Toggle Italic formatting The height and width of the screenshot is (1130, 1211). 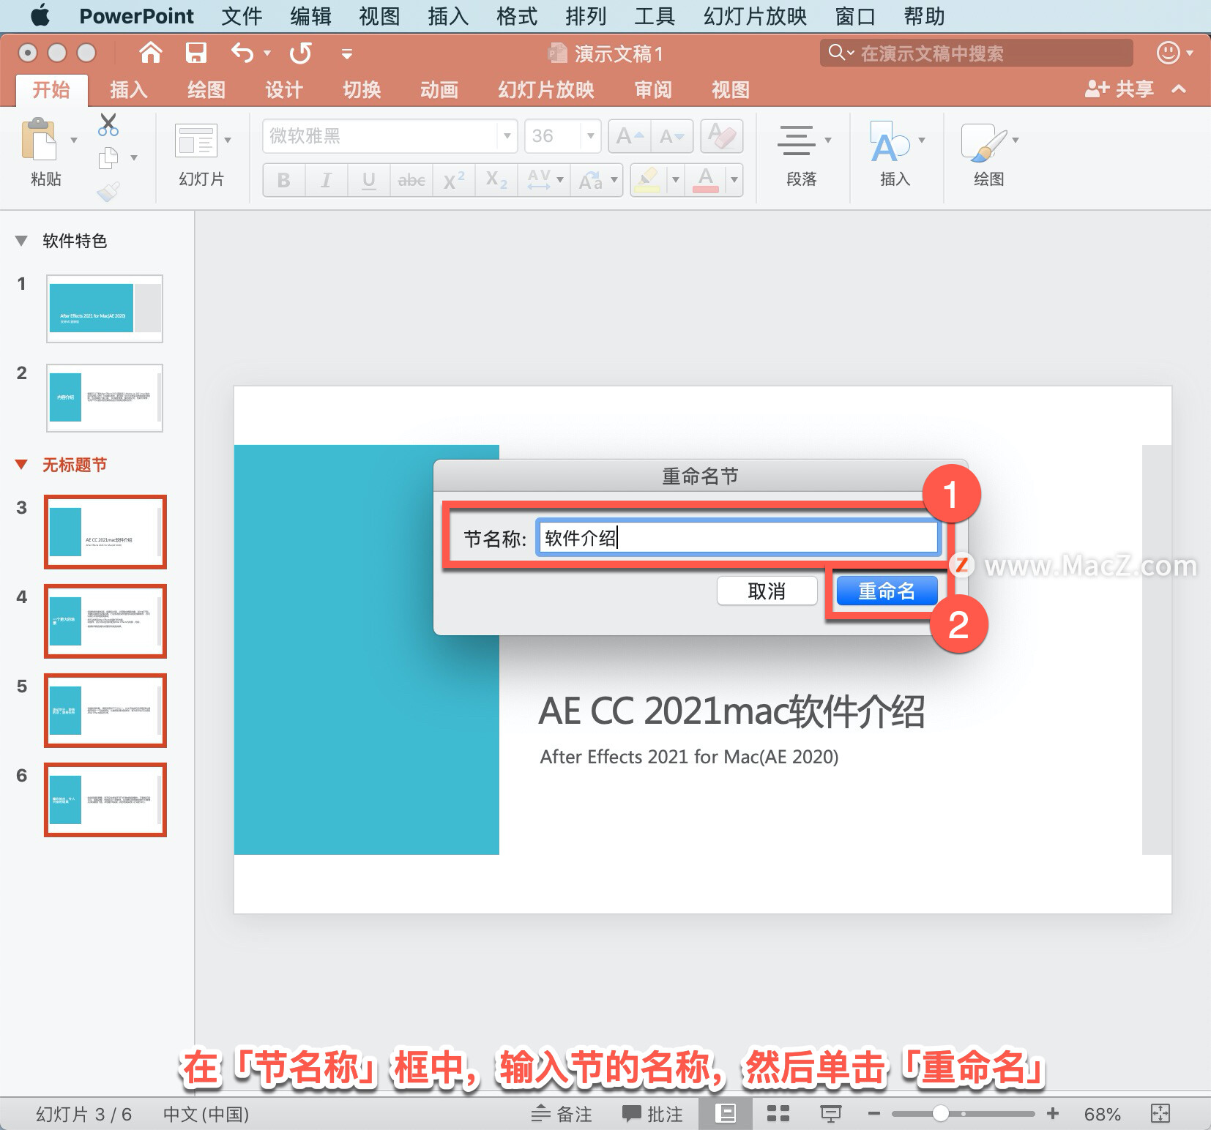327,180
